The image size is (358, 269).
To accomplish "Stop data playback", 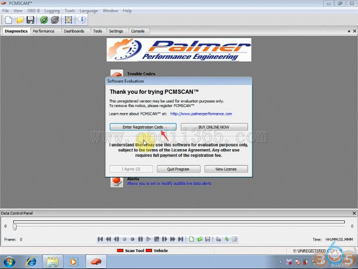I will 156,239.
